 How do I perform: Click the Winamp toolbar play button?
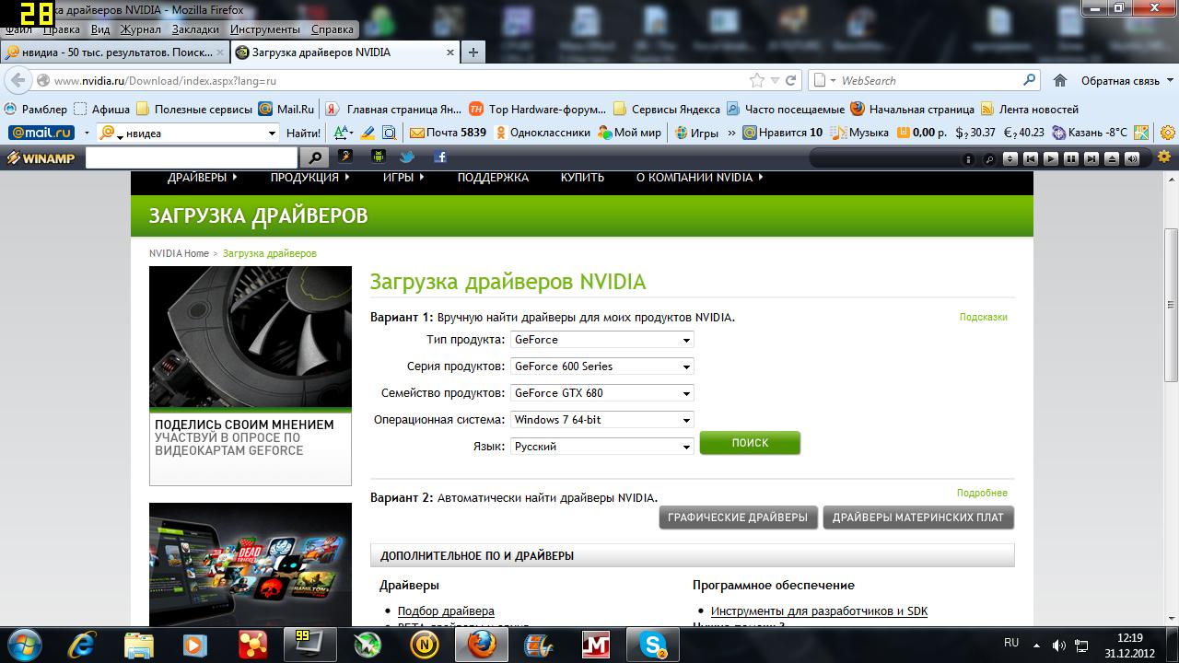click(x=1050, y=158)
